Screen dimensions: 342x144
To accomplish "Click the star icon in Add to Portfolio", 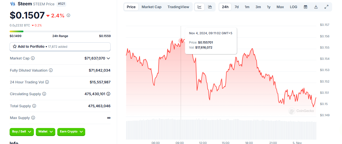I will 15,47.
